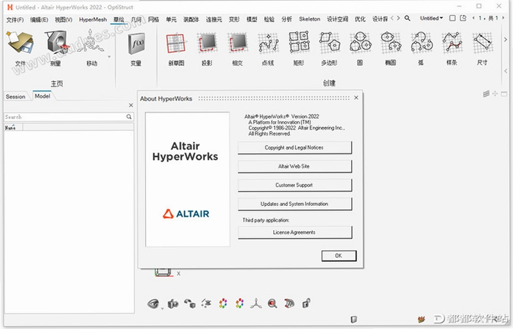Open the 文件(F) menu

pyautogui.click(x=15, y=20)
